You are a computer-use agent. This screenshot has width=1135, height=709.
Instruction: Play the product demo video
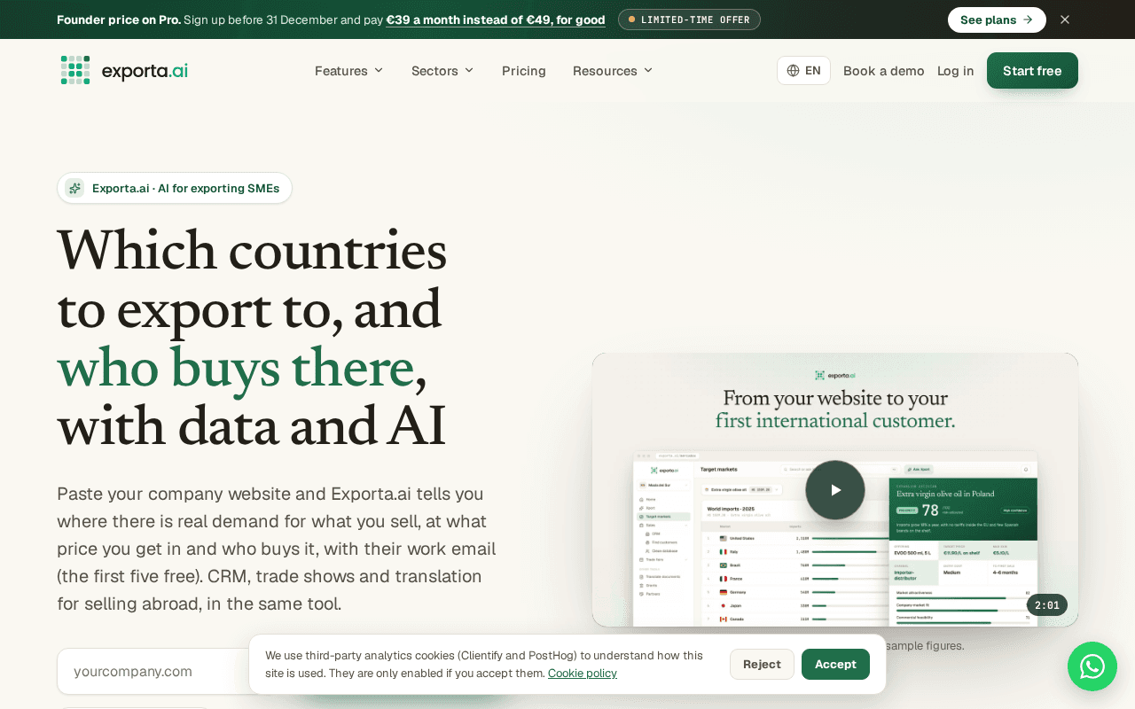[x=835, y=490]
